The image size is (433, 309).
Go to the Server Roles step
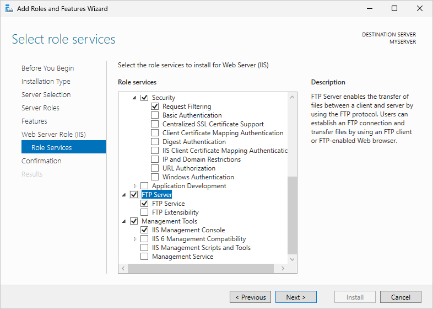[x=40, y=108]
